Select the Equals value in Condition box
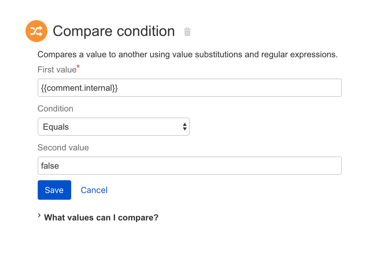 coord(56,127)
